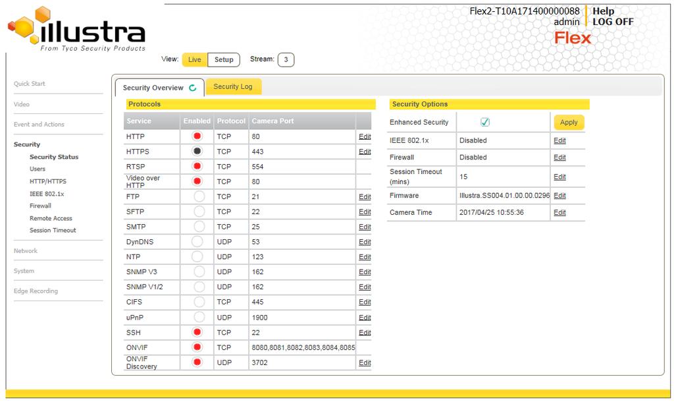Open the Users security page
This screenshot has width=674, height=402.
[38, 169]
